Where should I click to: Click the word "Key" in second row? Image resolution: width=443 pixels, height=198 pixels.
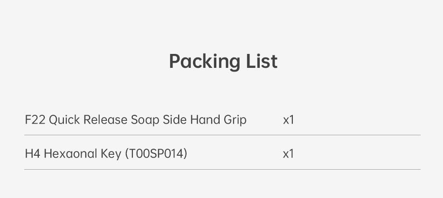click(111, 153)
